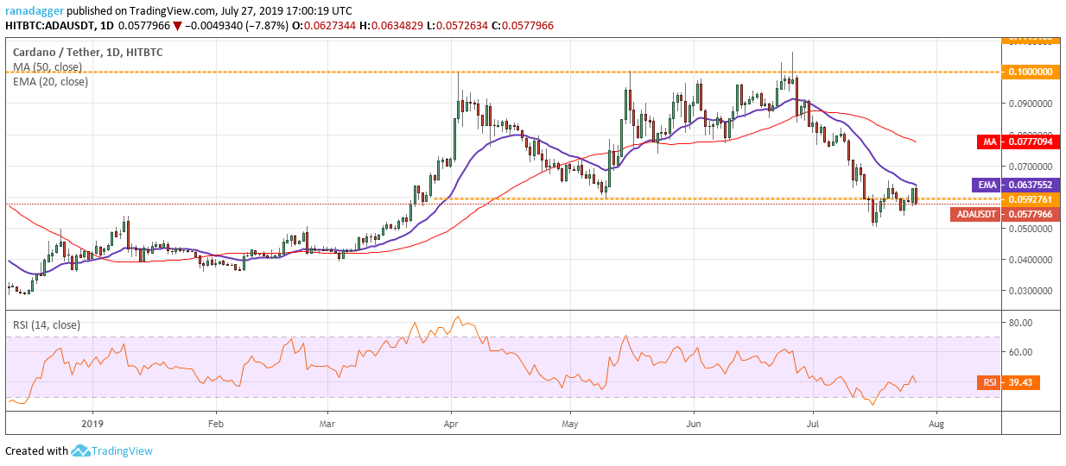Viewport: 1066px width, 466px height.
Task: Click the Aug label on time axis
Action: (x=935, y=424)
